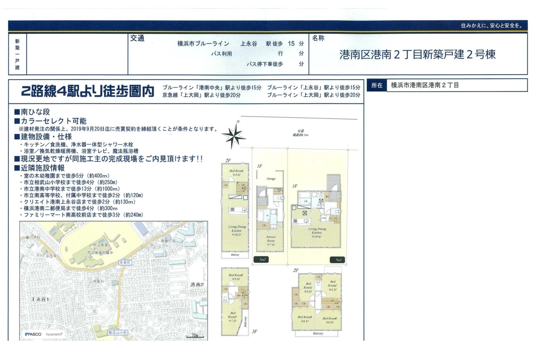Click the 新築一戸建 vertical label
Image resolution: width=536 pixels, height=341 pixels.
[x=17, y=54]
